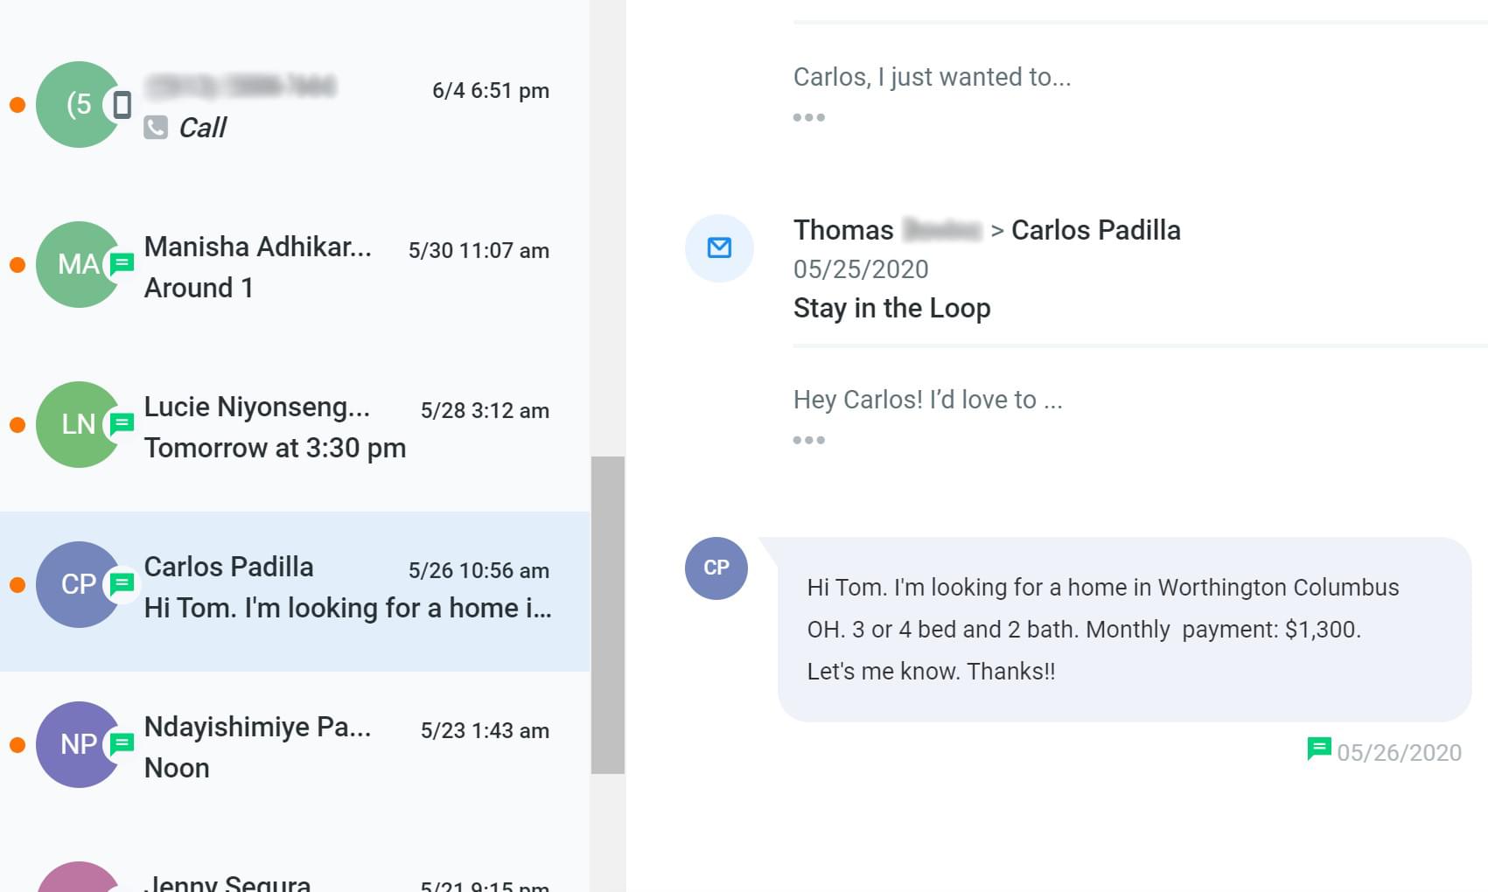Click the conversation list scrollbar thumb
The width and height of the screenshot is (1488, 892).
coord(608,615)
